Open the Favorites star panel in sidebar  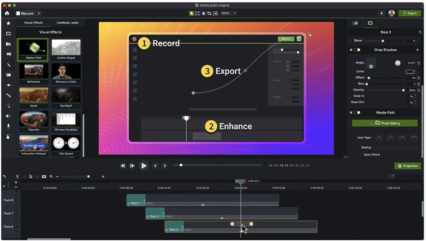coord(8,23)
